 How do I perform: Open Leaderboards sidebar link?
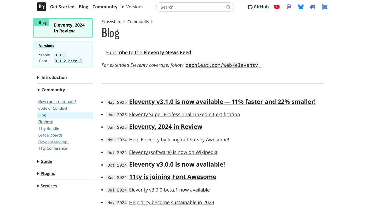50,135
